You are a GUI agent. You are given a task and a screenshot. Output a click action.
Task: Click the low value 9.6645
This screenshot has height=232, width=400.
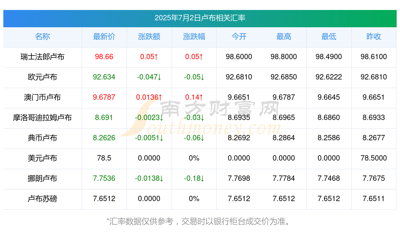(329, 97)
